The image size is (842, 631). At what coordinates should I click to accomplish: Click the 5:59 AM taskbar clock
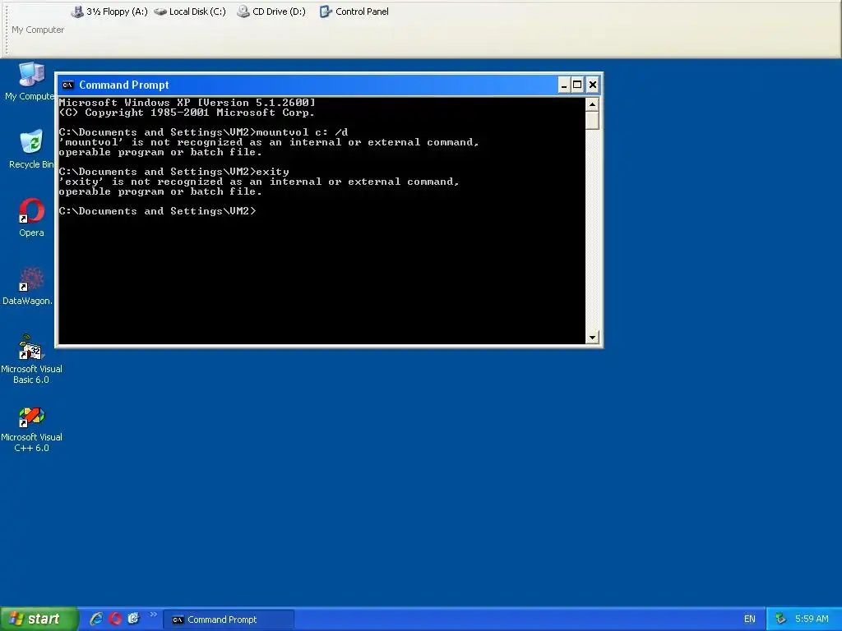click(x=812, y=619)
